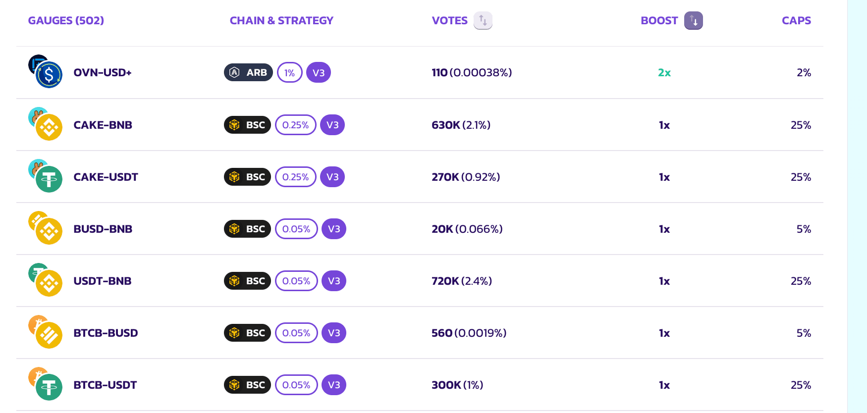Click the V3 badge for OVN-USD+
This screenshot has height=413, width=867.
coord(319,73)
